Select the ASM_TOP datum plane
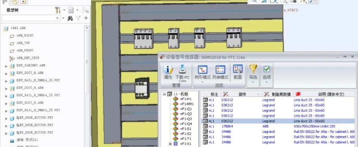The width and height of the screenshot is (358, 147). [x=23, y=43]
